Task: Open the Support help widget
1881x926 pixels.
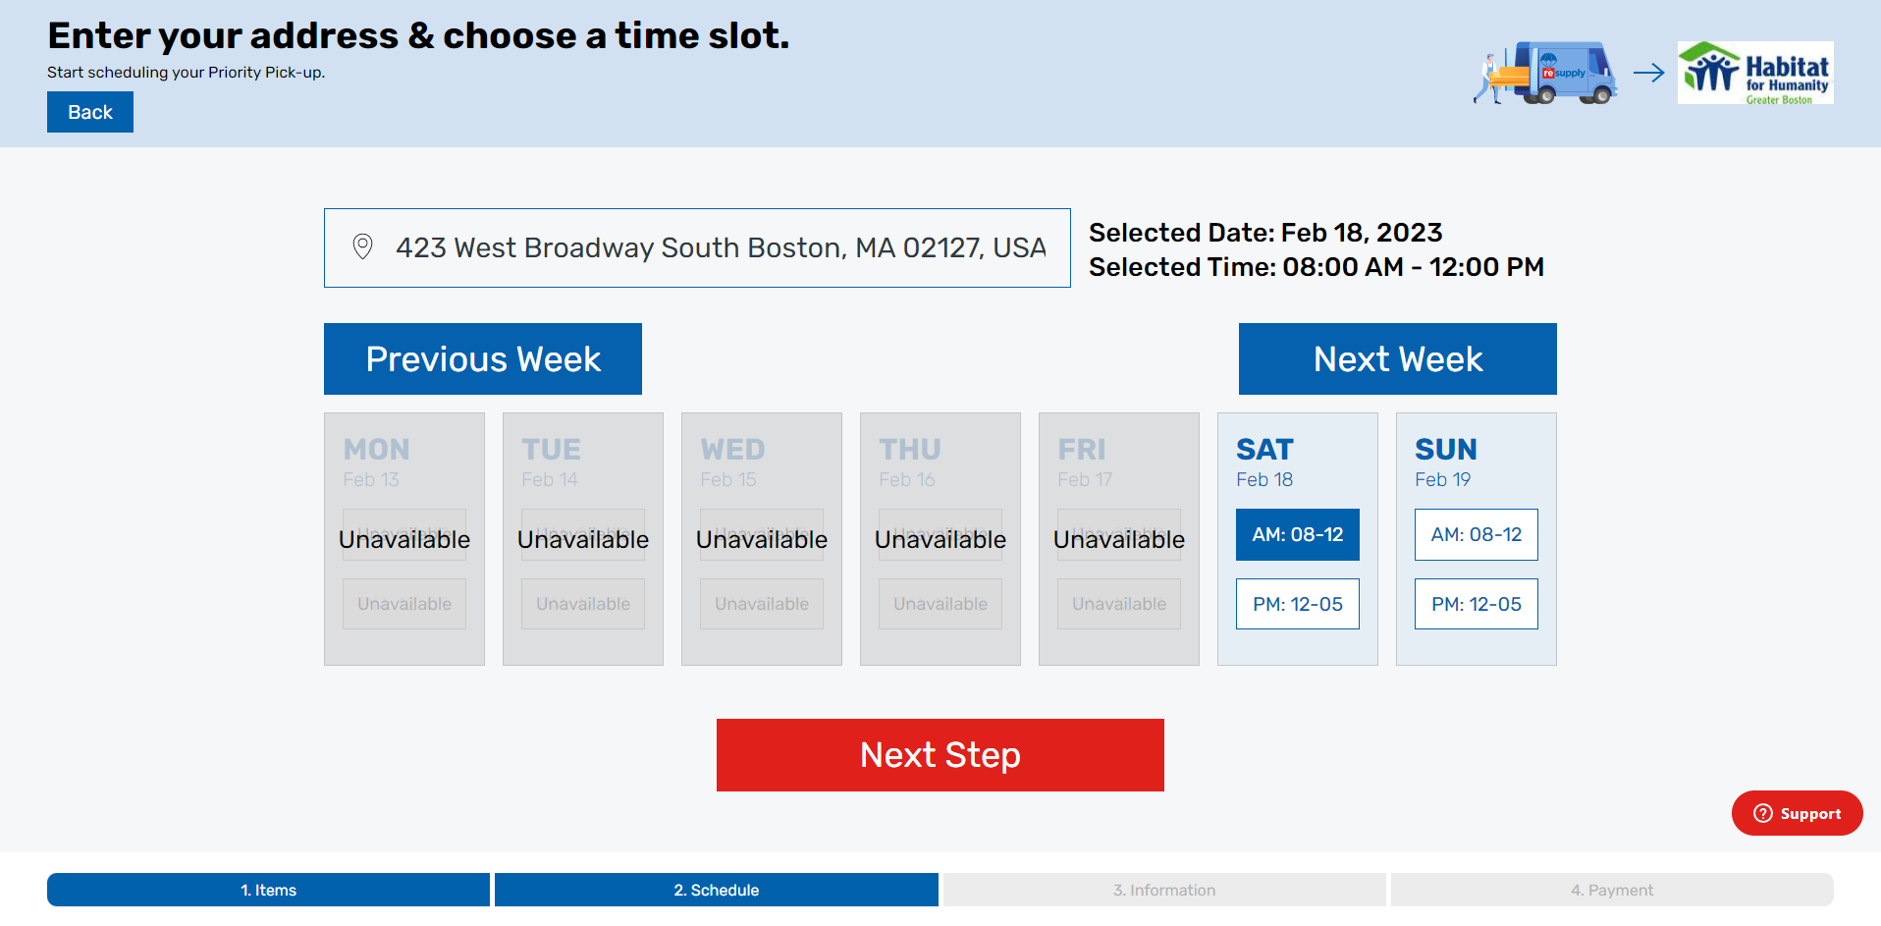Action: 1797,813
